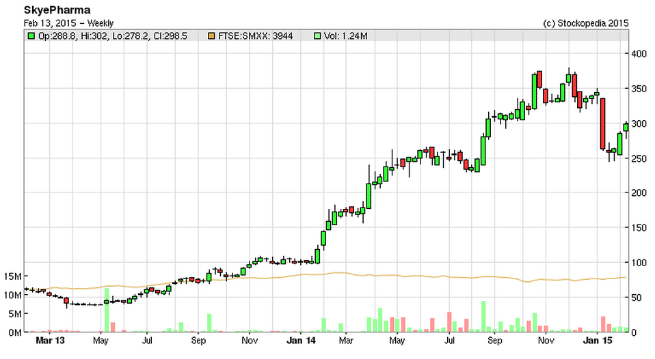Click the green price legend swatch
This screenshot has width=655, height=359.
pyautogui.click(x=31, y=36)
